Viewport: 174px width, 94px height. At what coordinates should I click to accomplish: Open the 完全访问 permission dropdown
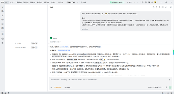(x=58, y=87)
